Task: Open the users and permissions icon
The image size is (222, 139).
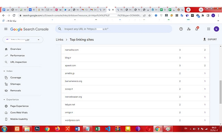Action: [x=189, y=29]
